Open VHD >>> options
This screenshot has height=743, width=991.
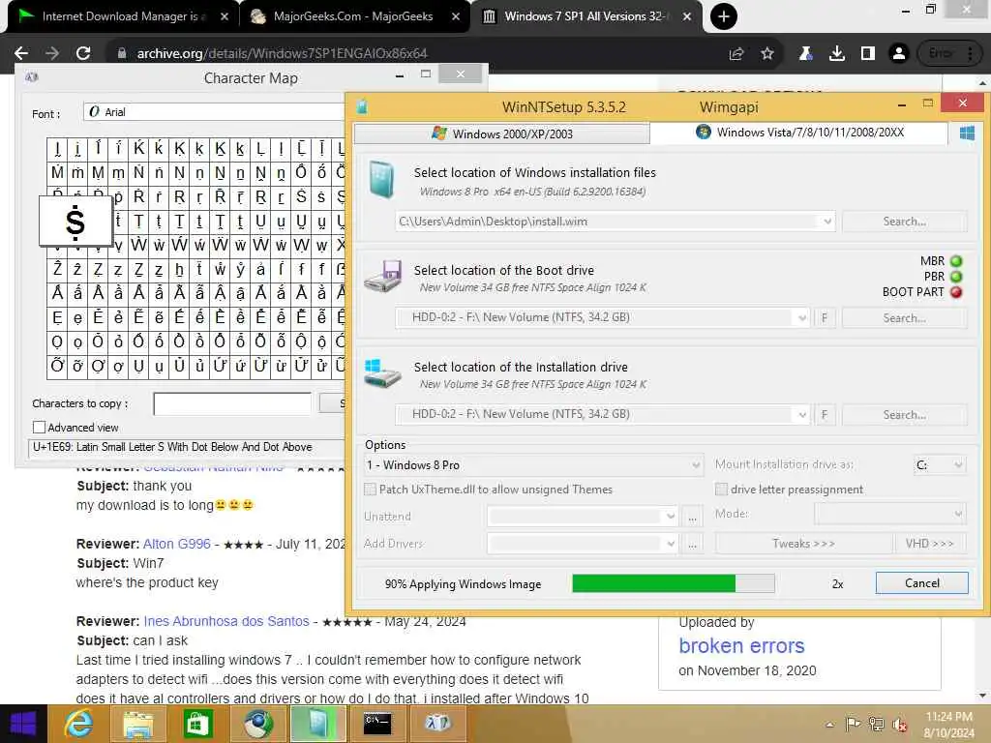coord(930,544)
